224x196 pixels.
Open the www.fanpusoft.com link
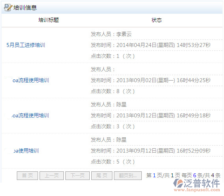(x=197, y=190)
